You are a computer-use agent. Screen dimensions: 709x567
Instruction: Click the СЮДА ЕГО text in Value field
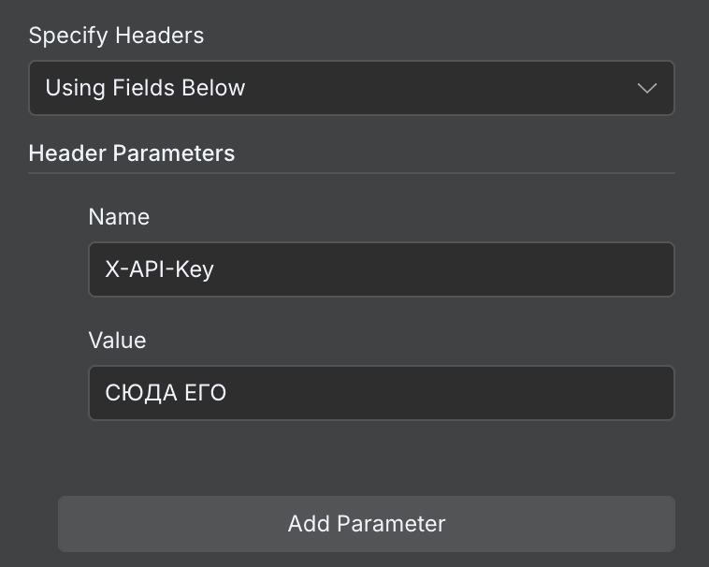coord(166,392)
